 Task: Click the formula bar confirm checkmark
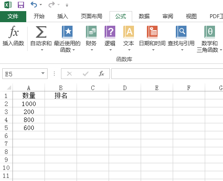(85, 74)
